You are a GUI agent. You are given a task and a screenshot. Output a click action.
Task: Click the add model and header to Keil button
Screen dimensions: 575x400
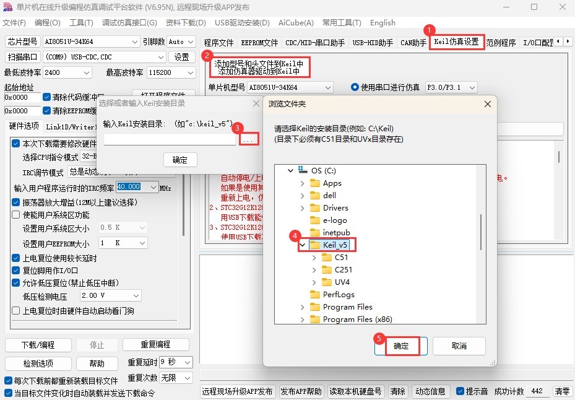pos(259,67)
